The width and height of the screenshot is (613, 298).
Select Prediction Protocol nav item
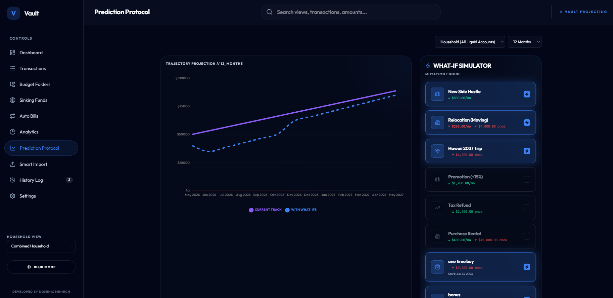(41, 148)
